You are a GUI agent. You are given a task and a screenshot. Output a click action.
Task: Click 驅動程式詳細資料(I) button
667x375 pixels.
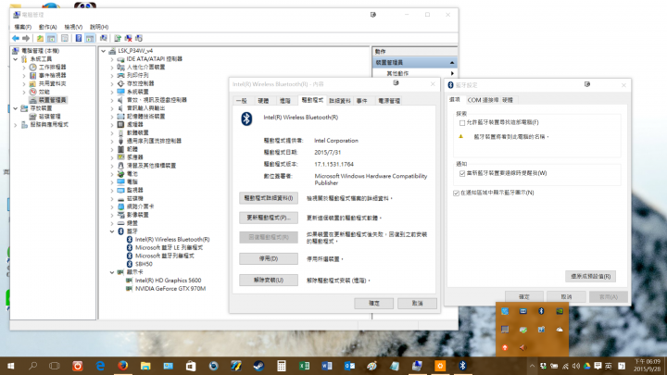point(269,198)
